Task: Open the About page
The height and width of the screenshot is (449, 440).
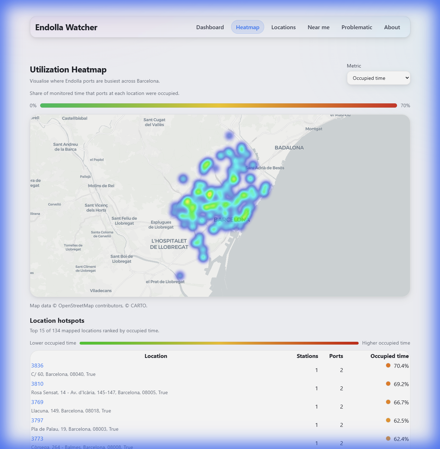Action: coord(392,27)
